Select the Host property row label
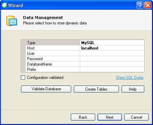This screenshot has height=125, width=153. [x=53, y=48]
